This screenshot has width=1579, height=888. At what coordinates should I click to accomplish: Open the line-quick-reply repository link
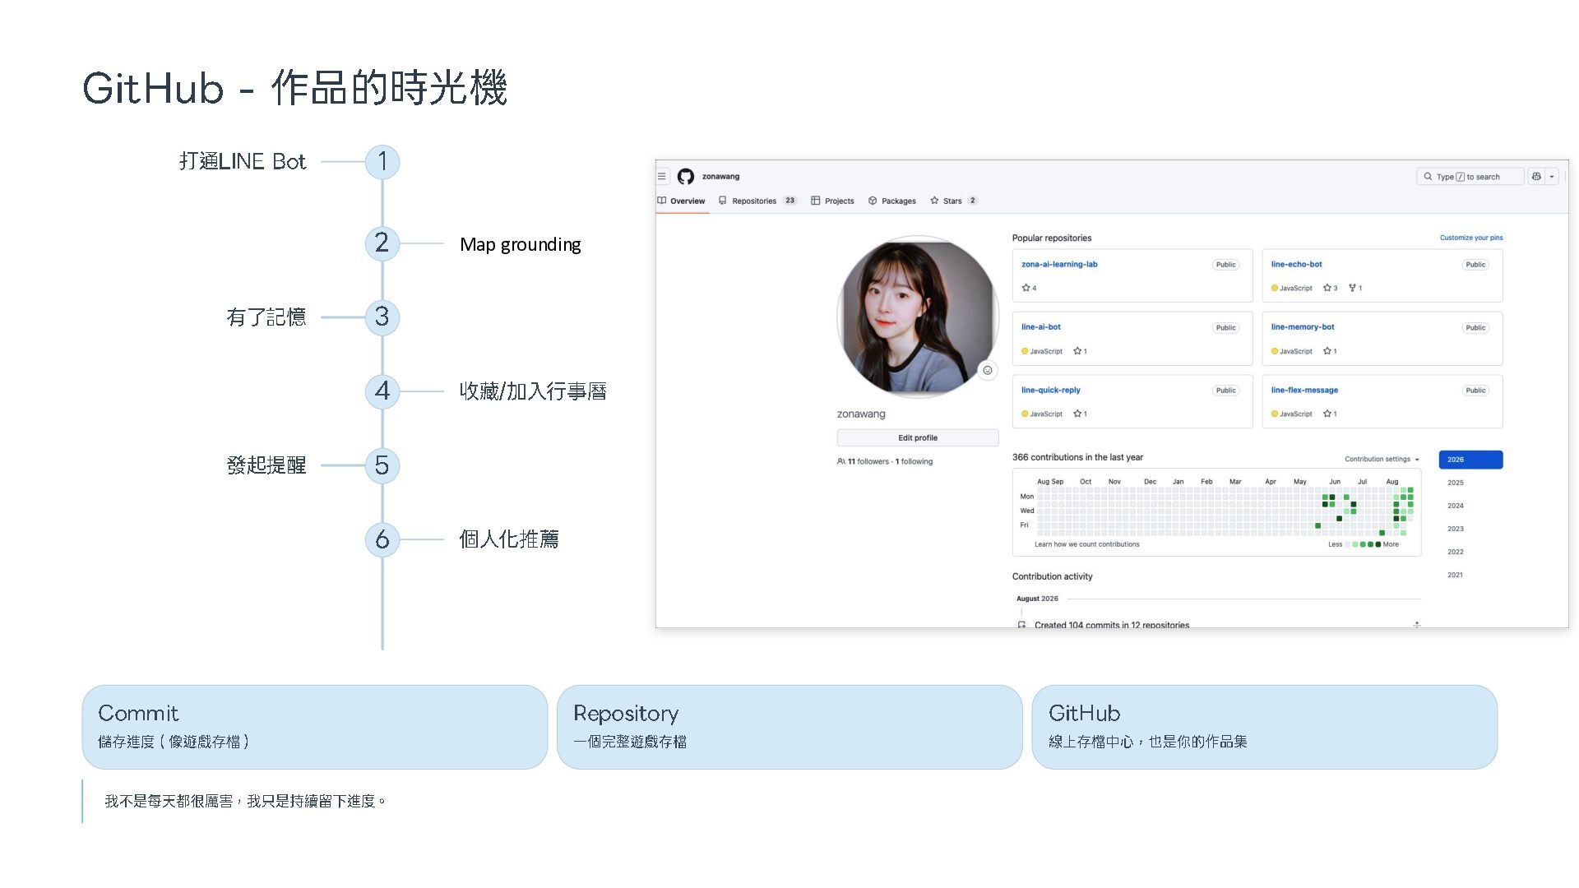[1051, 390]
